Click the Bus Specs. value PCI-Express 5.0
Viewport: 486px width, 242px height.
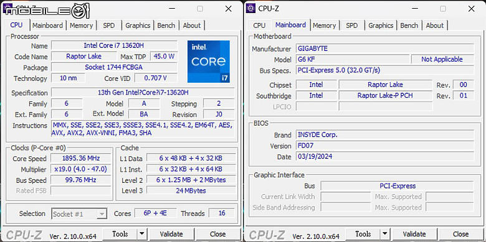[x=385, y=70]
